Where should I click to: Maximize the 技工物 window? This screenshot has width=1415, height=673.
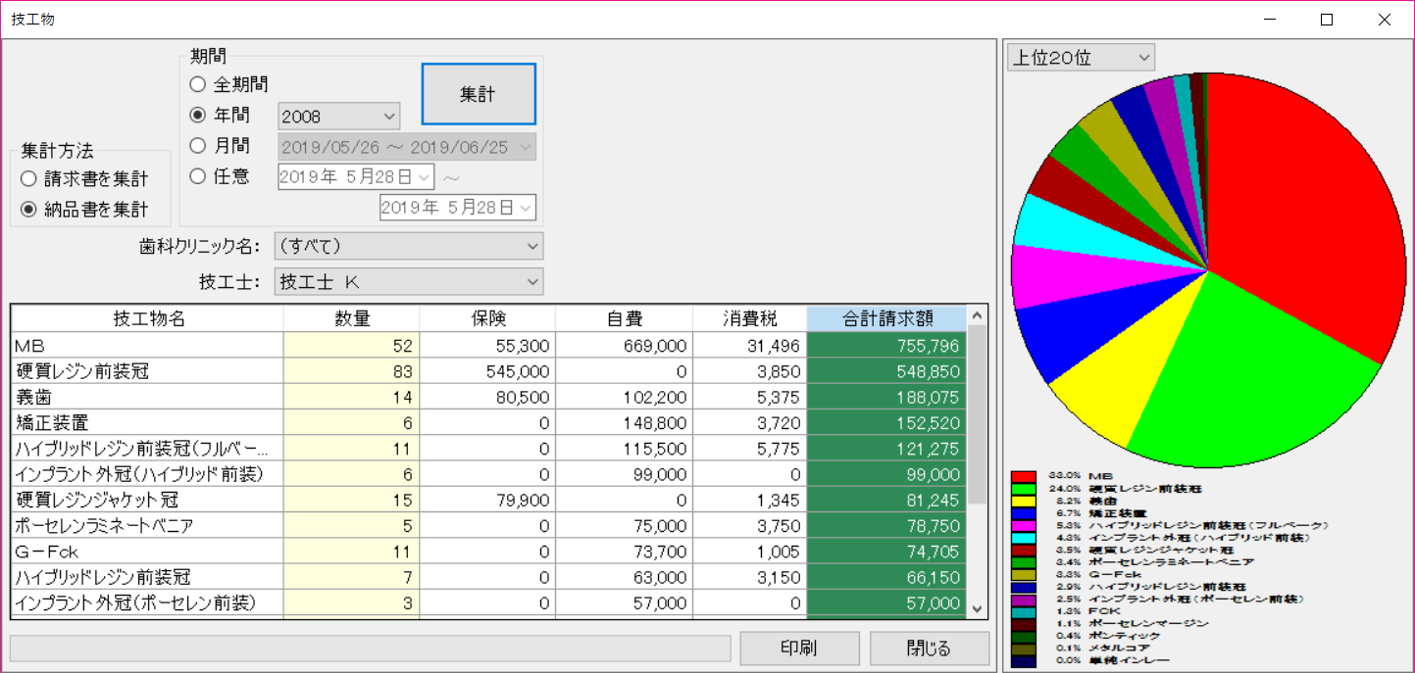[1327, 20]
